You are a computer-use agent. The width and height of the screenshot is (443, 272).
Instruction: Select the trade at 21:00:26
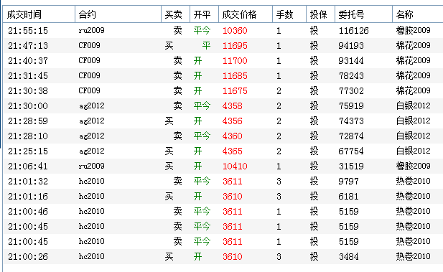(x=223, y=256)
